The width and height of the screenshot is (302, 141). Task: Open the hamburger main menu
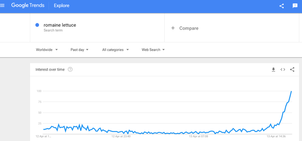2,6
